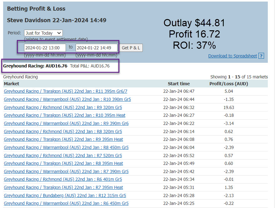Click the start date input field
The image size is (275, 208).
(45, 48)
